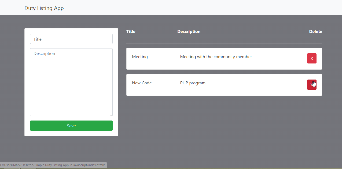Click the Delete column header
The height and width of the screenshot is (169, 342).
click(316, 32)
